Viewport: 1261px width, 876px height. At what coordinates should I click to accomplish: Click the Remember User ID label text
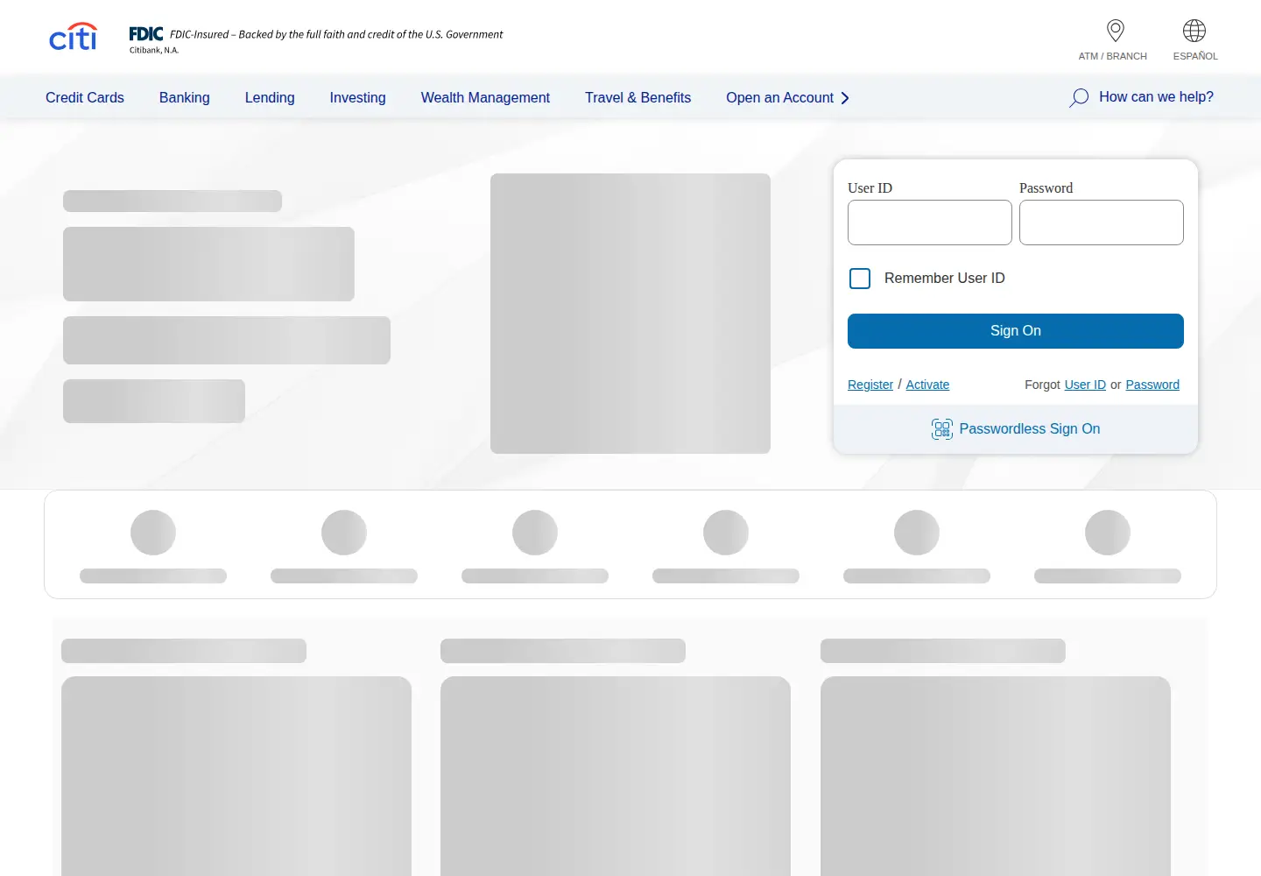(945, 279)
